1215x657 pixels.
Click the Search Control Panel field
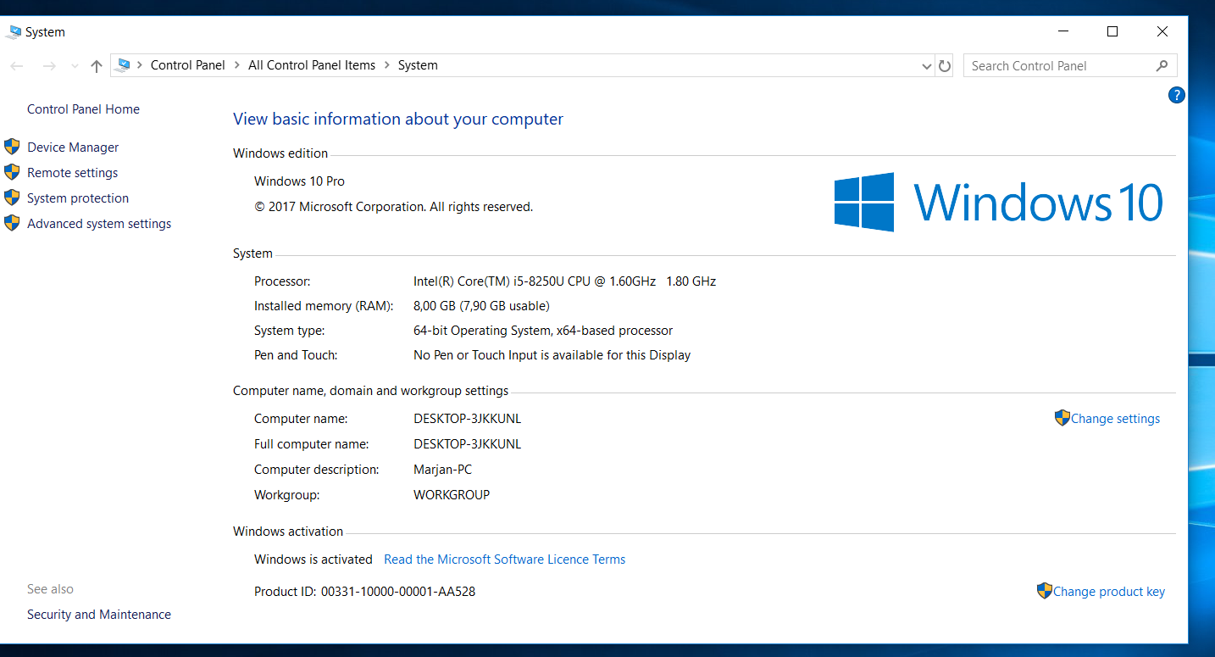coord(1070,65)
